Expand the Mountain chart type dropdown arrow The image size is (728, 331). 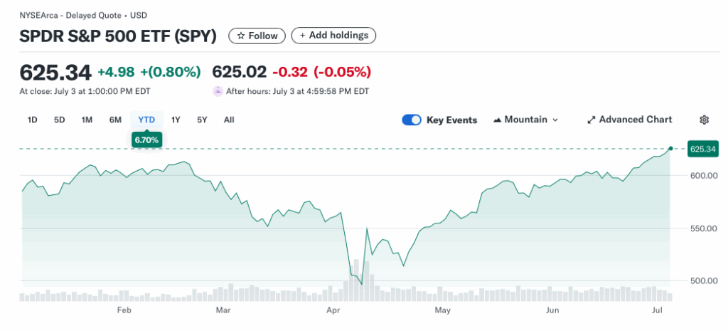555,120
